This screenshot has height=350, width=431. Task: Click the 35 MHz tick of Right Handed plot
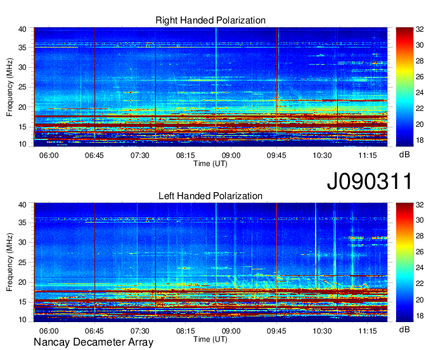(x=22, y=48)
